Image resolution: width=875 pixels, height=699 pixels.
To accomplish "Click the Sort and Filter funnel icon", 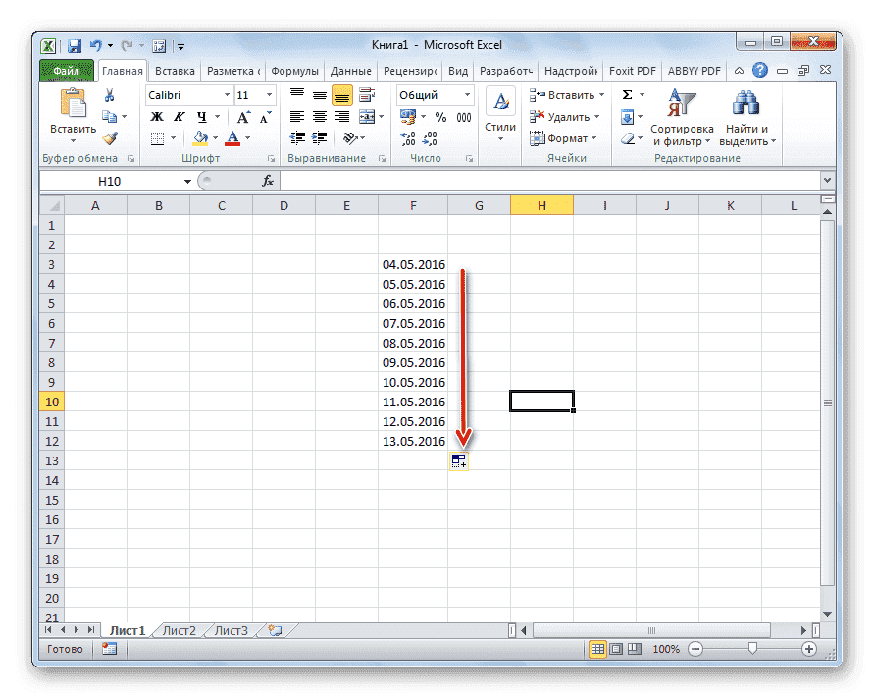I will 683,104.
